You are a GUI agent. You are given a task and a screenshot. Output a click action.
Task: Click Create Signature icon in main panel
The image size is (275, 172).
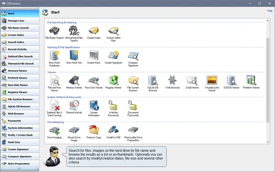pyautogui.click(x=113, y=56)
